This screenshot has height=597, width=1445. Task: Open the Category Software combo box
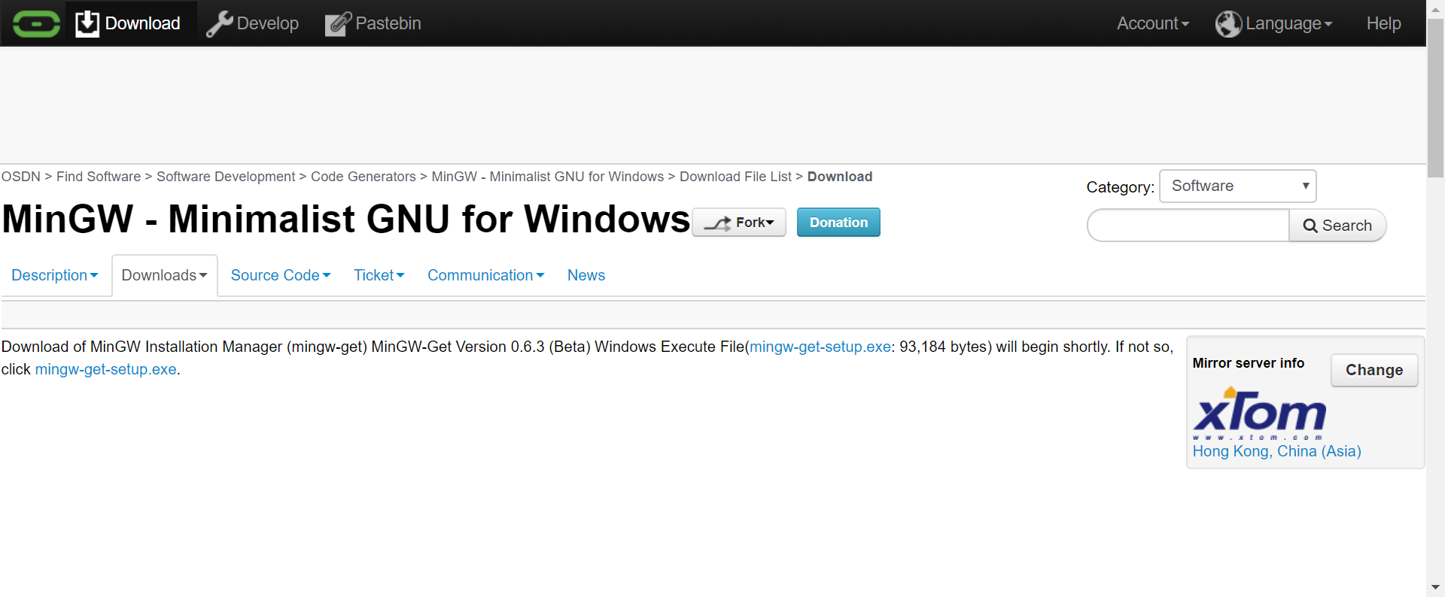coord(1237,186)
